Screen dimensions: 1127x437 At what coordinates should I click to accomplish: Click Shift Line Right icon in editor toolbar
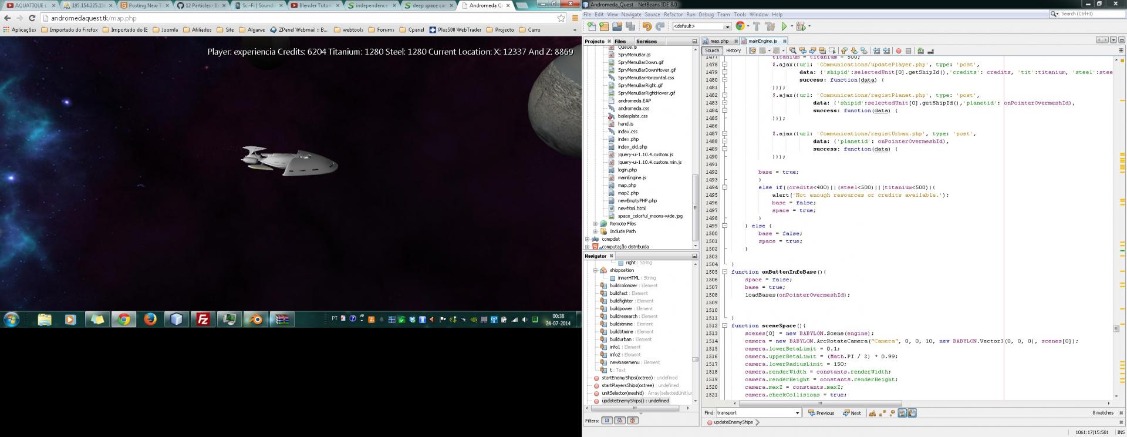[x=886, y=51]
